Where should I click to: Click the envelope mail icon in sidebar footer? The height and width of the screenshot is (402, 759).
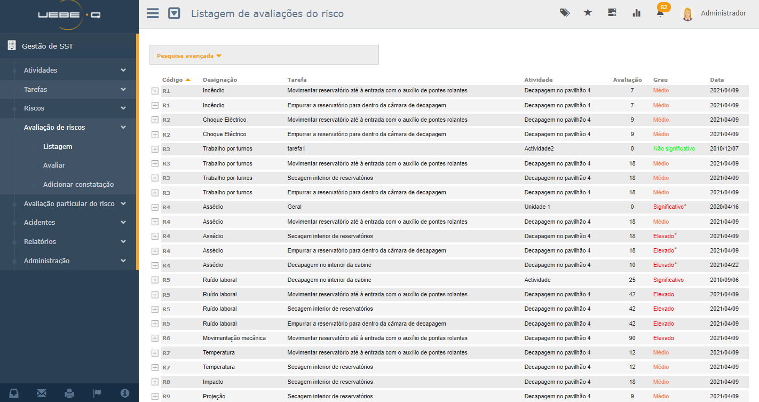click(x=42, y=393)
